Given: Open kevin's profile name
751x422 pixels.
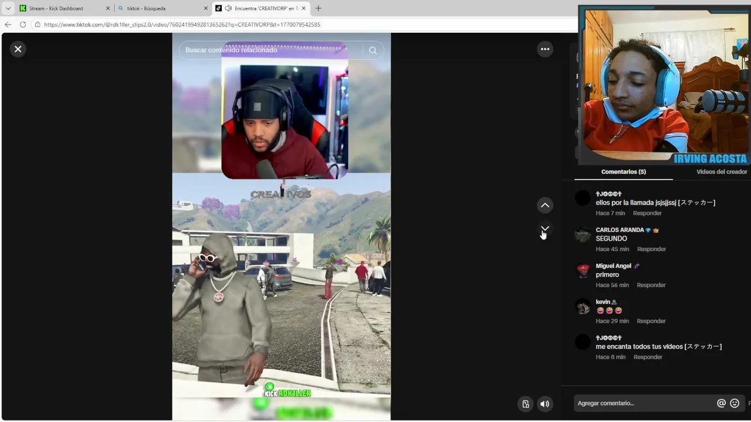Looking at the screenshot, I should [x=603, y=302].
